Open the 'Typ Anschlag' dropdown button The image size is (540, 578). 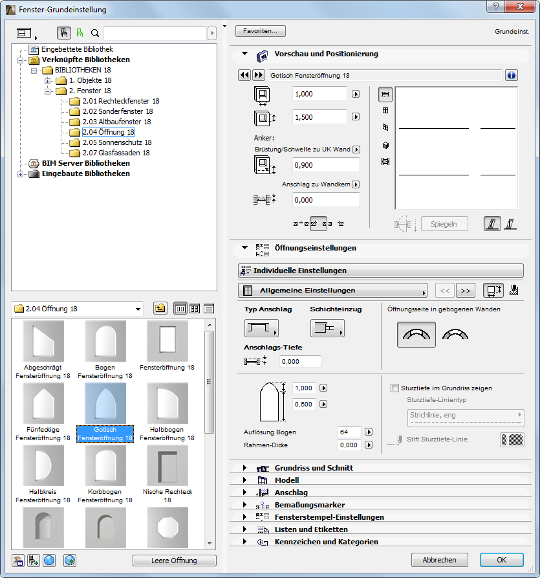[x=261, y=328]
